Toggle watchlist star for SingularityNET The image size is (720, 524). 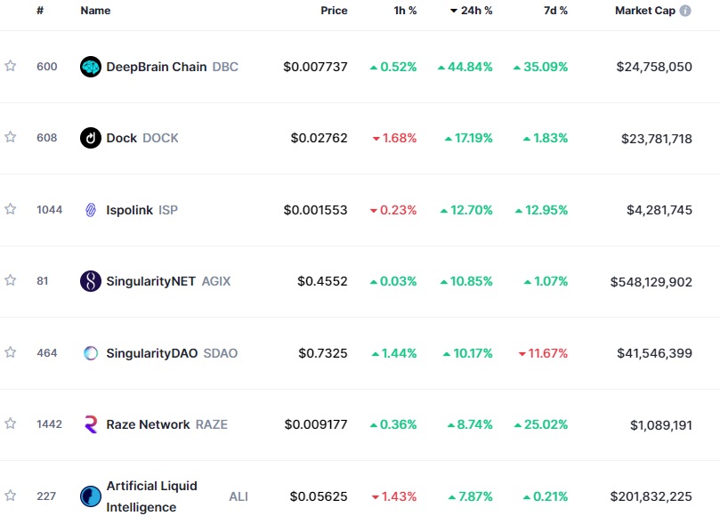tap(10, 280)
